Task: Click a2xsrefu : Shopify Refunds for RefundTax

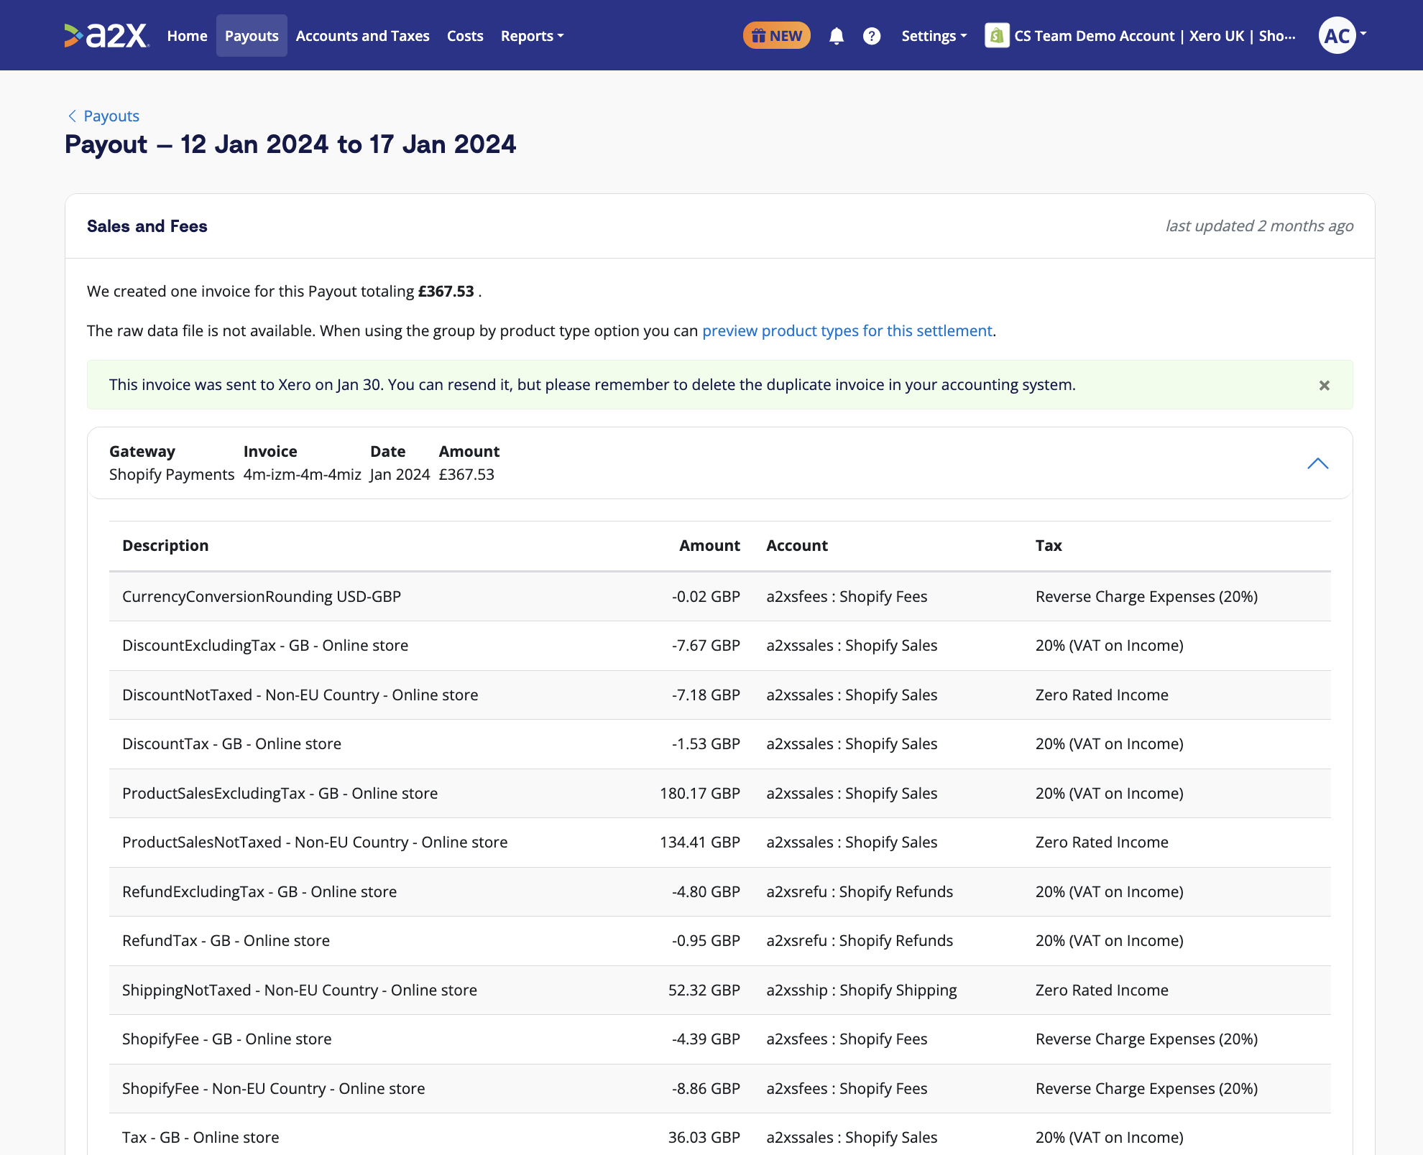Action: pos(859,940)
